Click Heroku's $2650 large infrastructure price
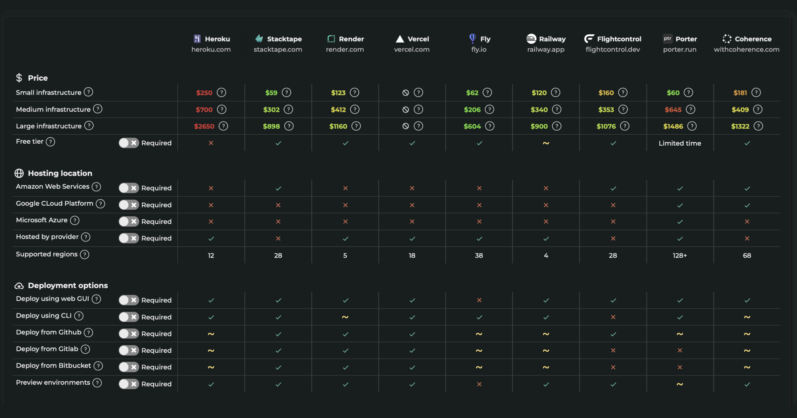 (204, 126)
